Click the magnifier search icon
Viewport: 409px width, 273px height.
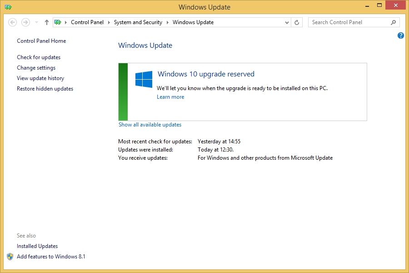coord(394,22)
